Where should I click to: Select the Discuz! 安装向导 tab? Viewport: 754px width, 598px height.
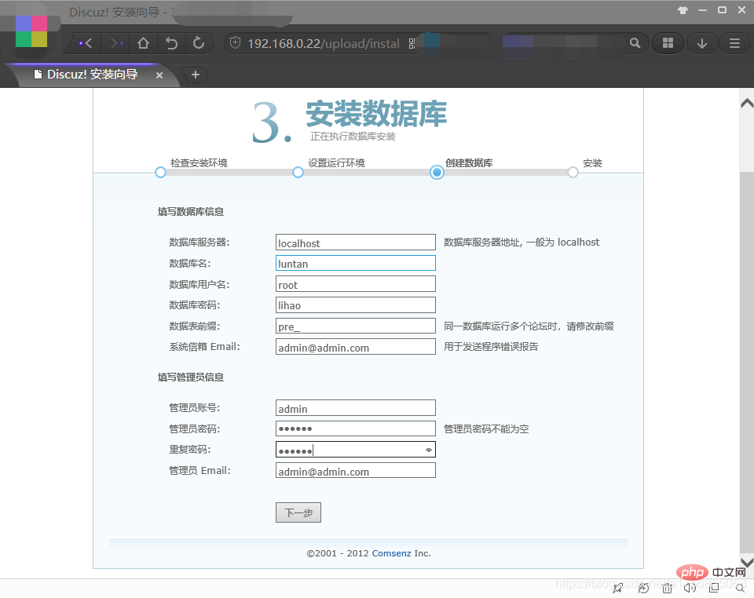coord(93,75)
